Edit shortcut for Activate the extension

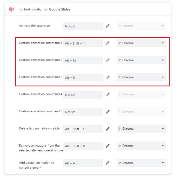pos(108,26)
